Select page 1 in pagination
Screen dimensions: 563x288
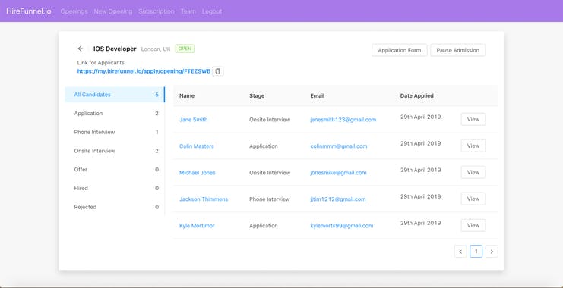tap(476, 252)
